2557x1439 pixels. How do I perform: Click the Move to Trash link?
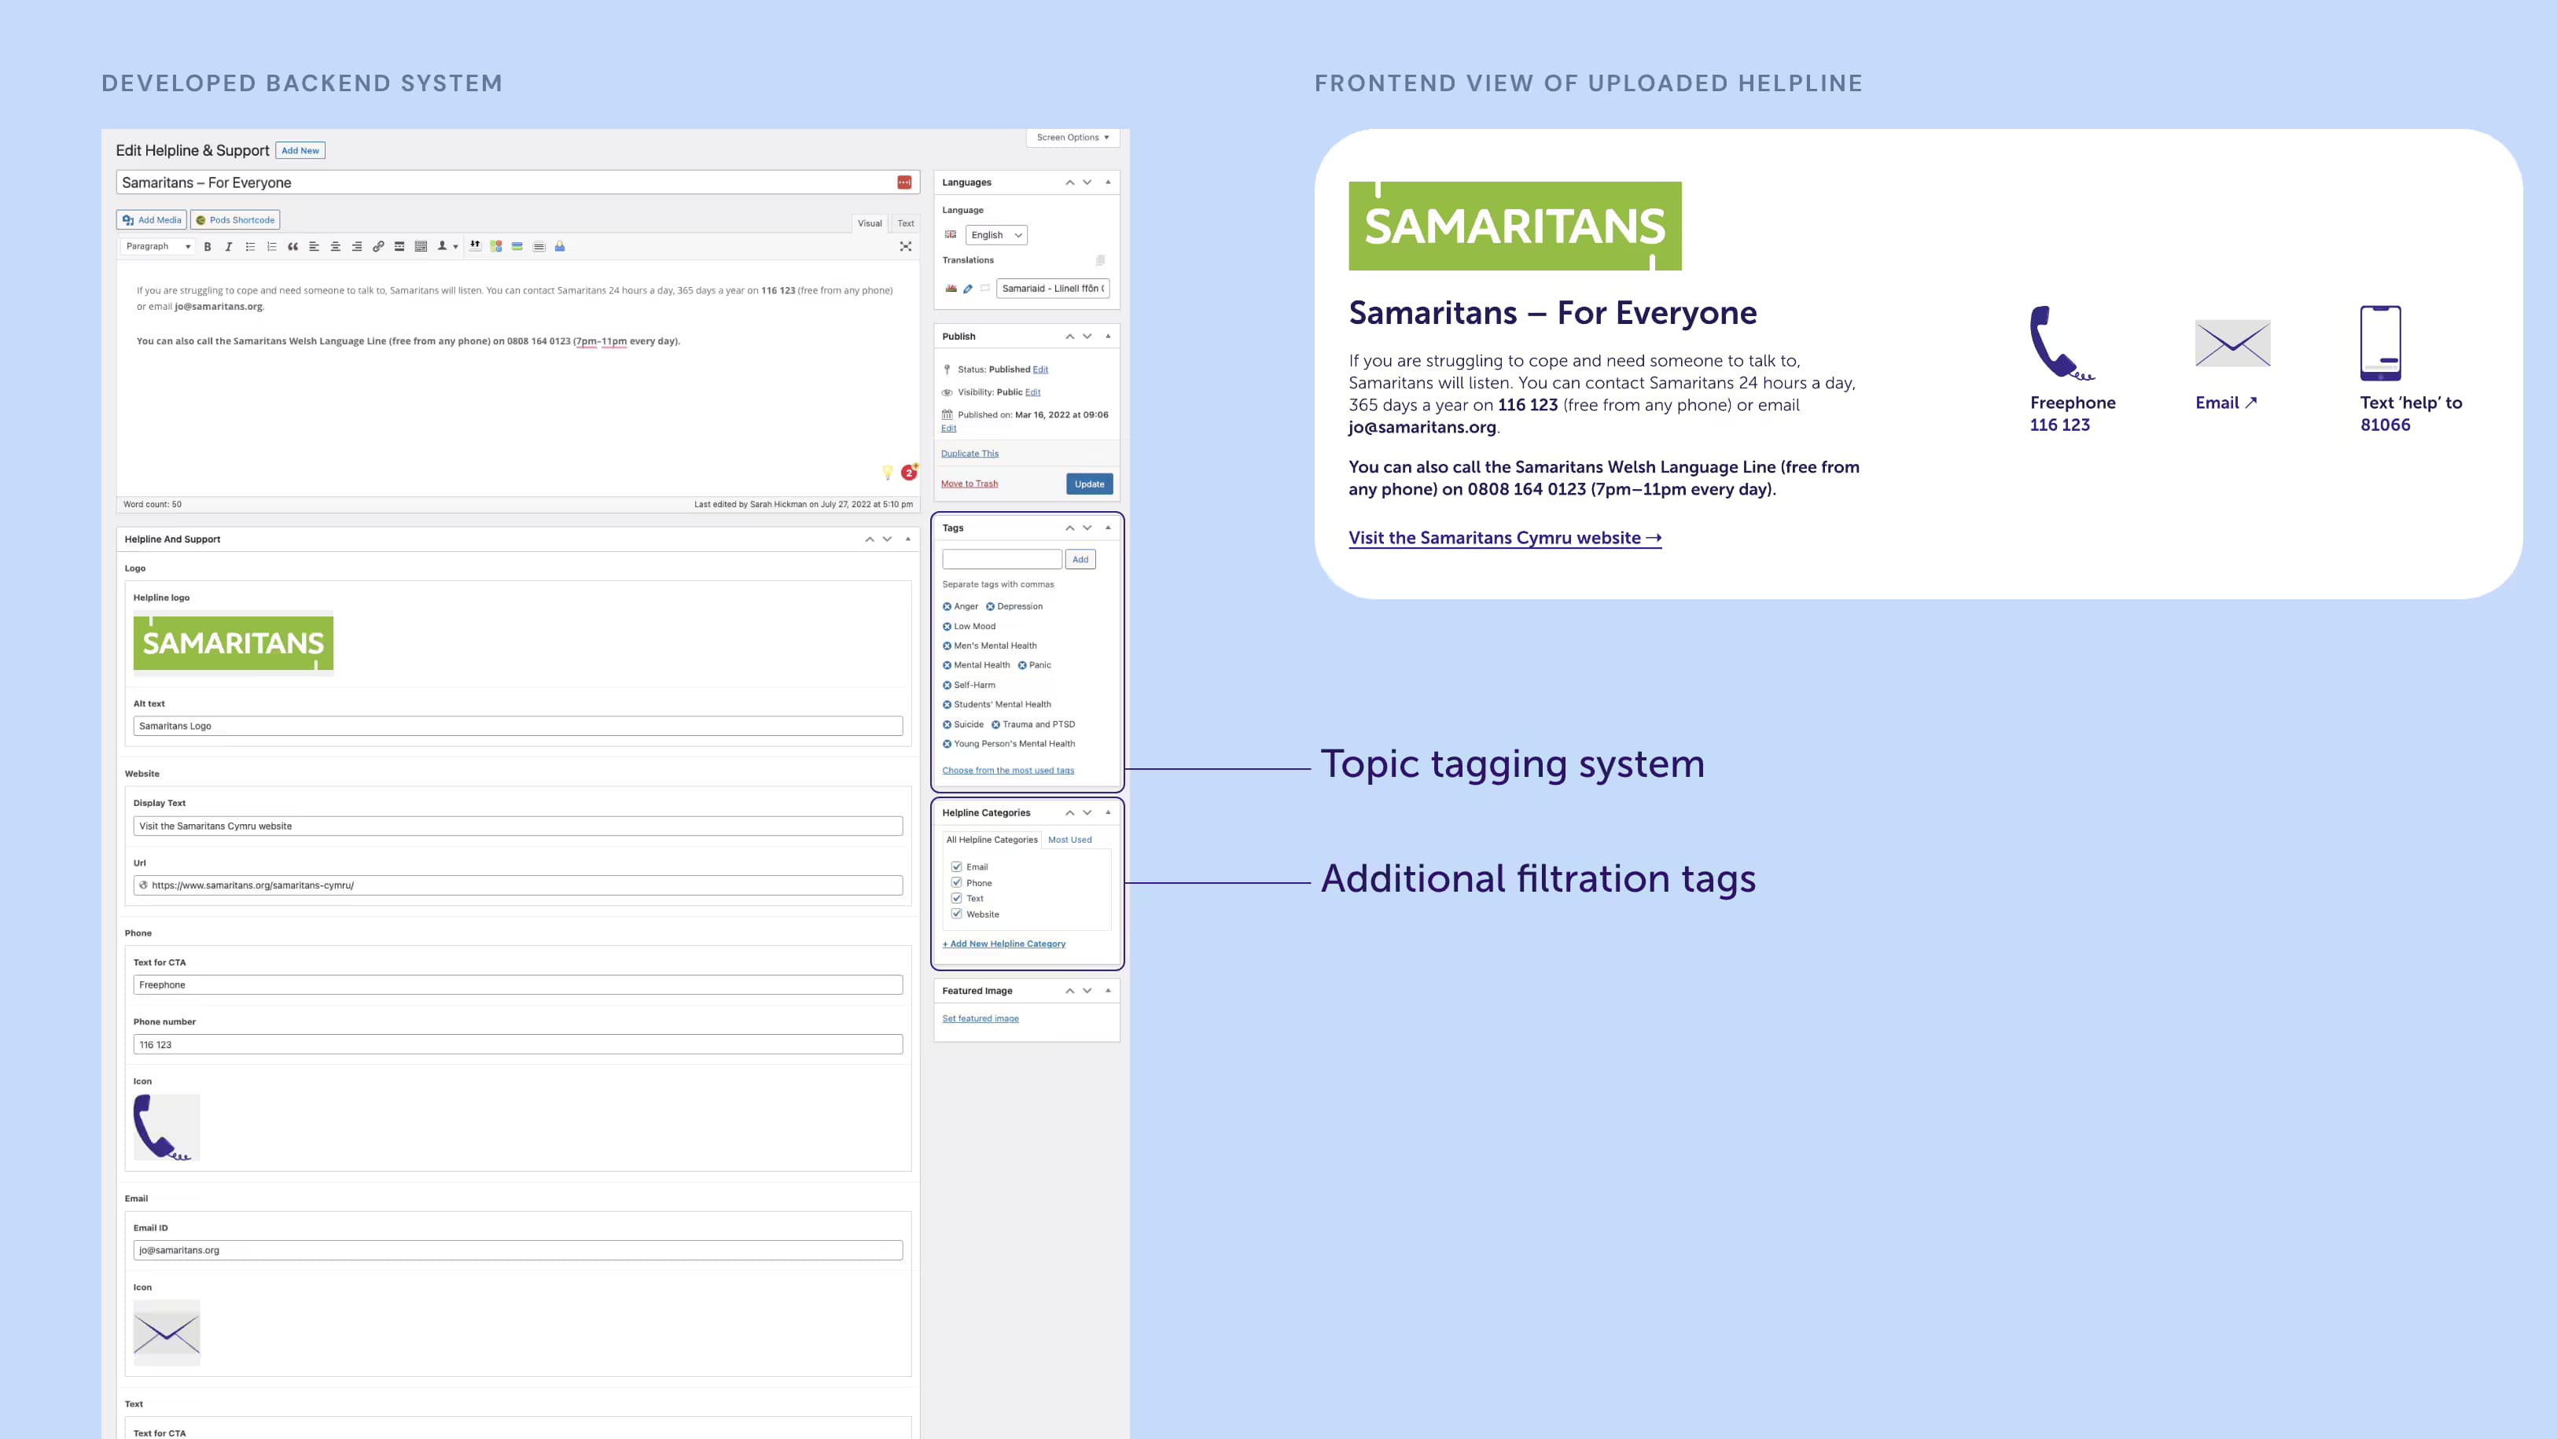click(x=969, y=484)
